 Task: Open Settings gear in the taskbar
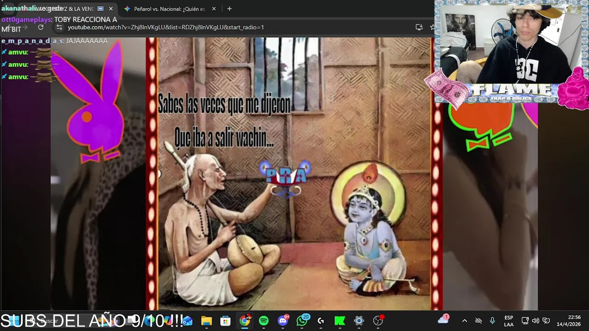click(x=359, y=321)
